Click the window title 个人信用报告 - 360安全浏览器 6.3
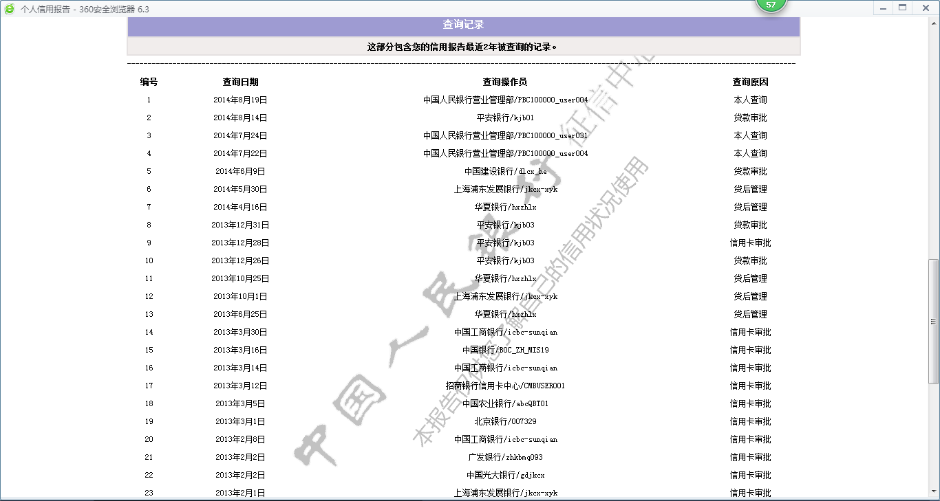The width and height of the screenshot is (940, 501). pyautogui.click(x=85, y=9)
